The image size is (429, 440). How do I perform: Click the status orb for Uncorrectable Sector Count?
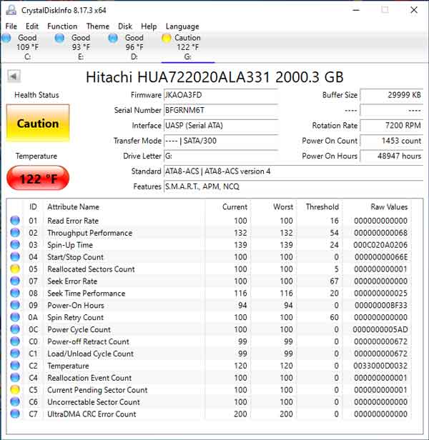[15, 401]
